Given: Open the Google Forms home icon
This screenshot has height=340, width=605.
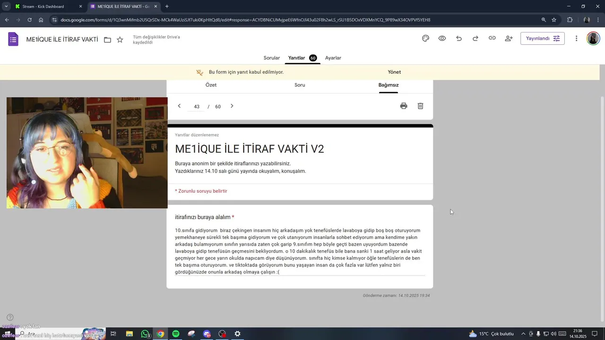Looking at the screenshot, I should 13,39.
